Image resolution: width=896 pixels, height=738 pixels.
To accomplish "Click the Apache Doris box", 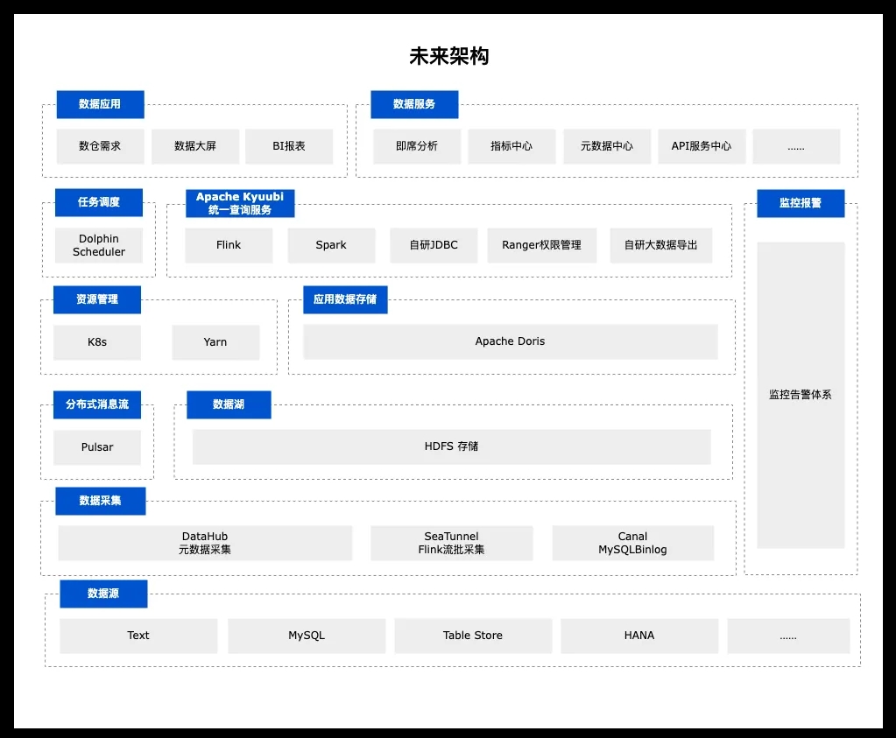I will click(x=511, y=341).
